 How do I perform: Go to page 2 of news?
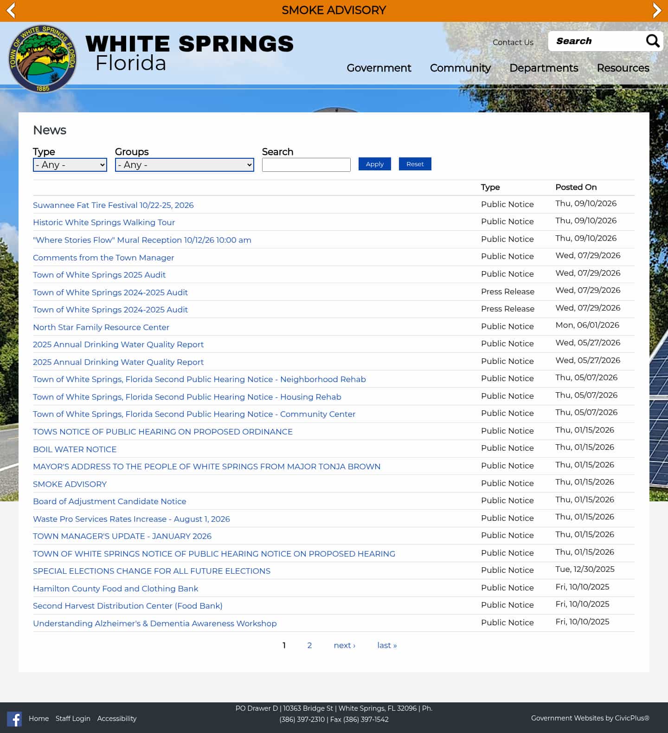[309, 645]
